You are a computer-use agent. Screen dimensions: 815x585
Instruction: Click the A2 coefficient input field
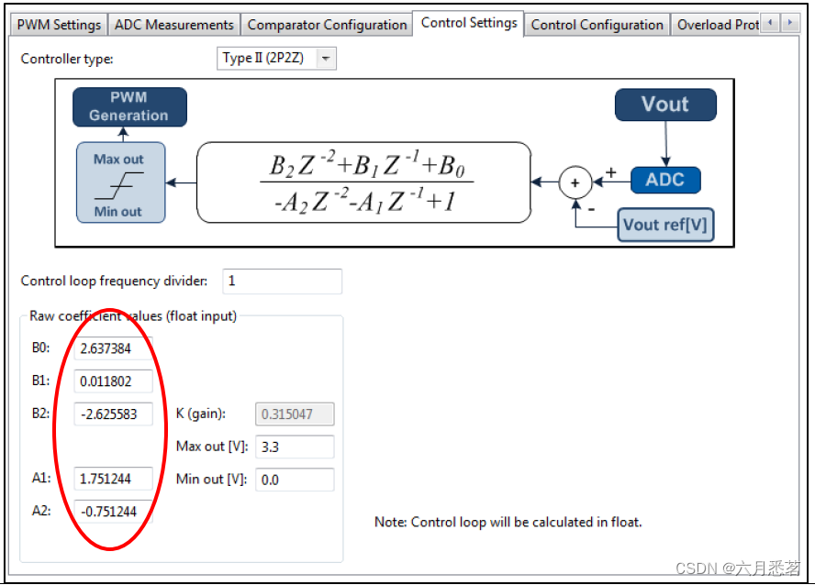(x=113, y=512)
